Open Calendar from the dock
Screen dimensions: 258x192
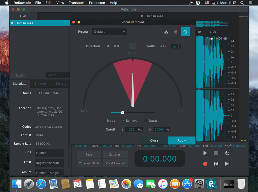[77, 184]
